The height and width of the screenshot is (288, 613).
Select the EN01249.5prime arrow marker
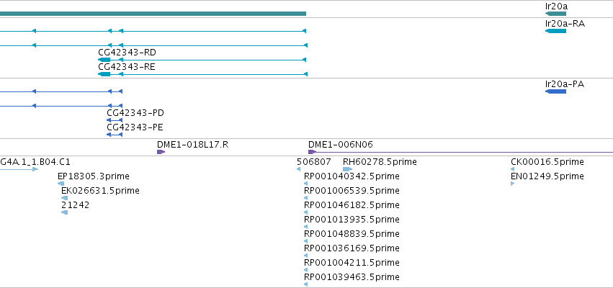(x=513, y=184)
